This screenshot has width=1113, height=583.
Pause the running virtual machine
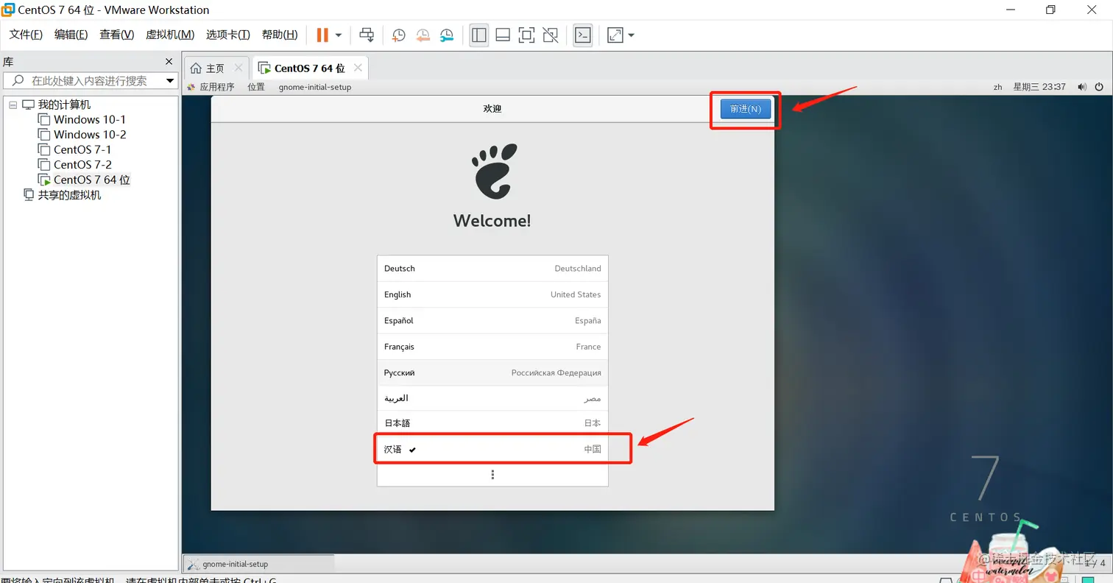point(322,35)
